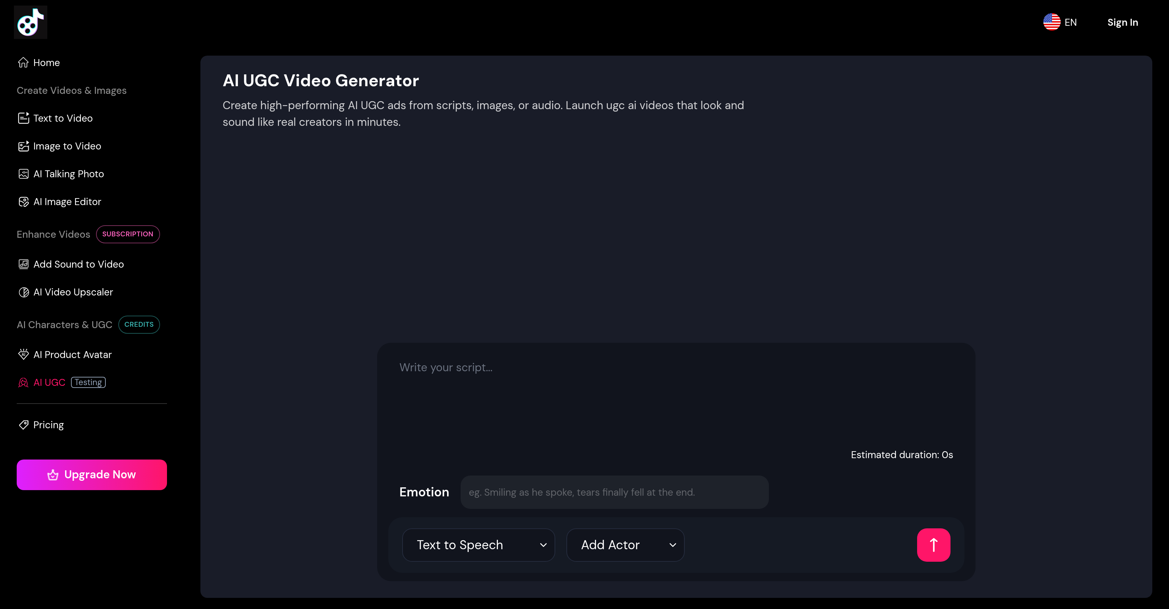Viewport: 1169px width, 609px height.
Task: Go to the Create Videos & Images section
Action: (x=72, y=90)
